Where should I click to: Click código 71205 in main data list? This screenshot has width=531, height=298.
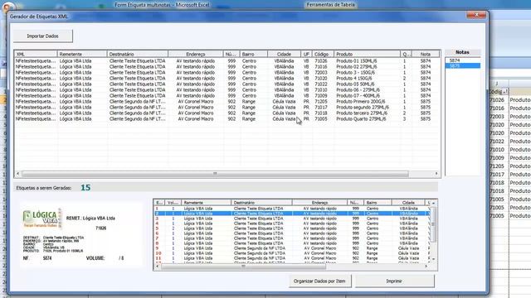coord(321,101)
